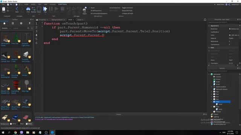Switch to the MODEL ribbon tab
This screenshot has height=135, width=241.
pyautogui.click(x=33, y=4)
